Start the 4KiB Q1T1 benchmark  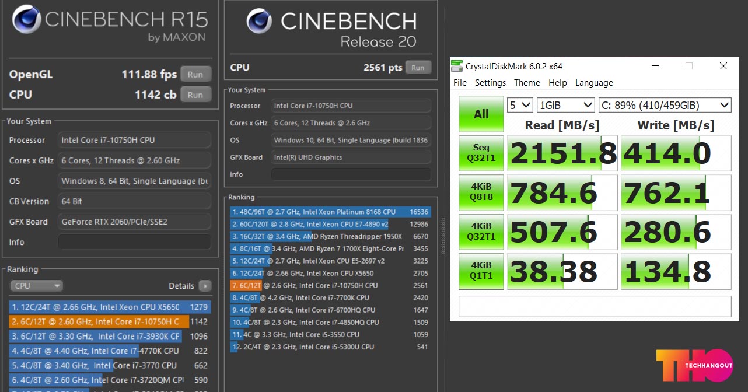point(481,271)
